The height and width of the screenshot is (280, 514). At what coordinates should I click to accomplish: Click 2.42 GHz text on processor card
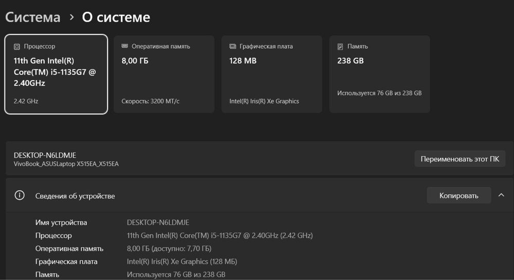pyautogui.click(x=26, y=101)
